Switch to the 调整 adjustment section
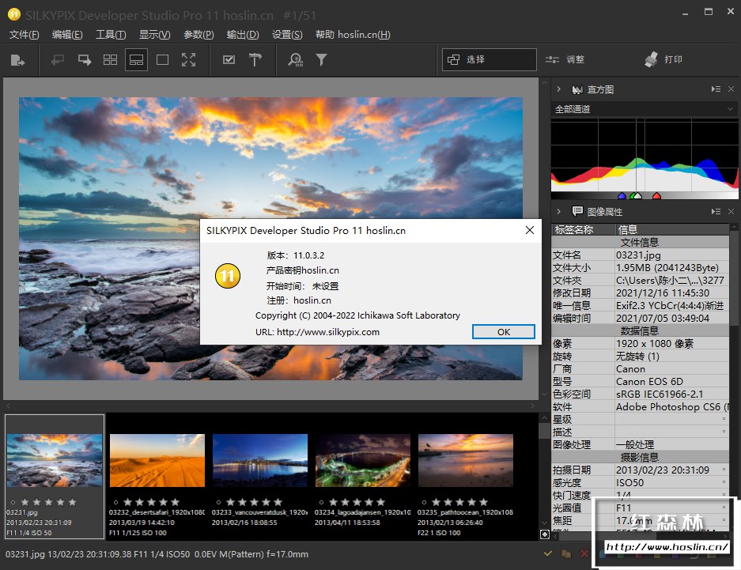The width and height of the screenshot is (741, 570). [565, 59]
